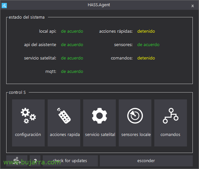Open the configuración gears tile
This screenshot has width=199, height=169.
(x=28, y=123)
